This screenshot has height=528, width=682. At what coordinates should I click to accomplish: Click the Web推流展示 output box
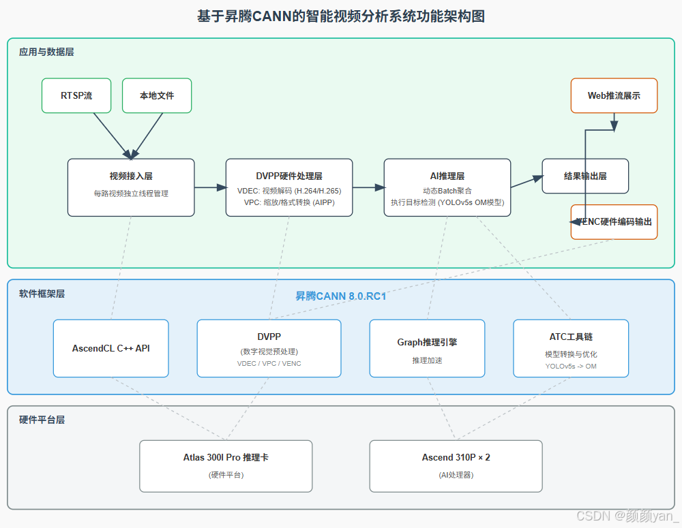click(x=614, y=95)
